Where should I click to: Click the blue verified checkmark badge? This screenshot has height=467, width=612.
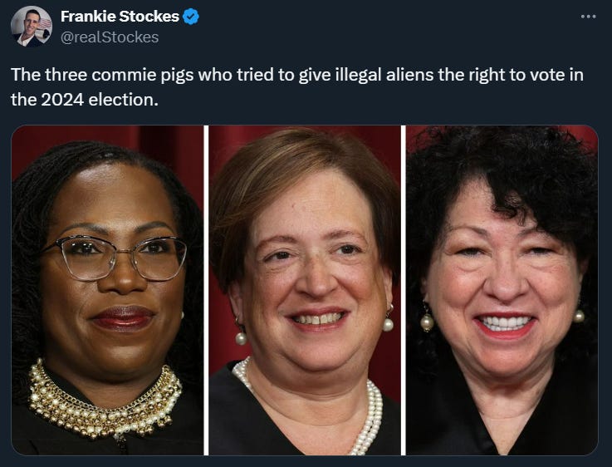pyautogui.click(x=191, y=17)
